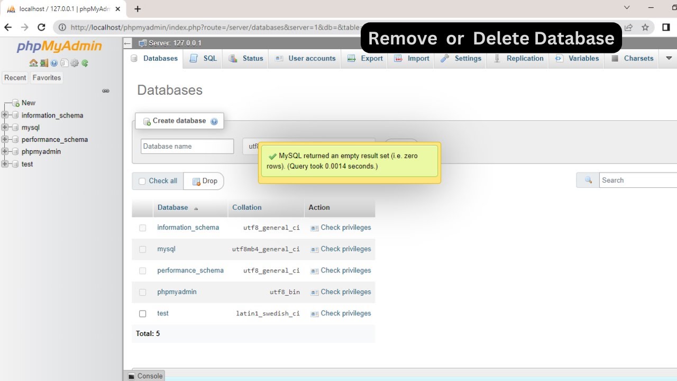
Task: Click the New database icon in tree
Action: pos(16,103)
